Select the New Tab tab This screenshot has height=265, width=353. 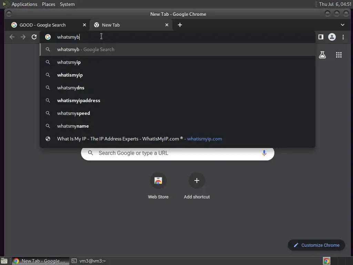(x=131, y=25)
